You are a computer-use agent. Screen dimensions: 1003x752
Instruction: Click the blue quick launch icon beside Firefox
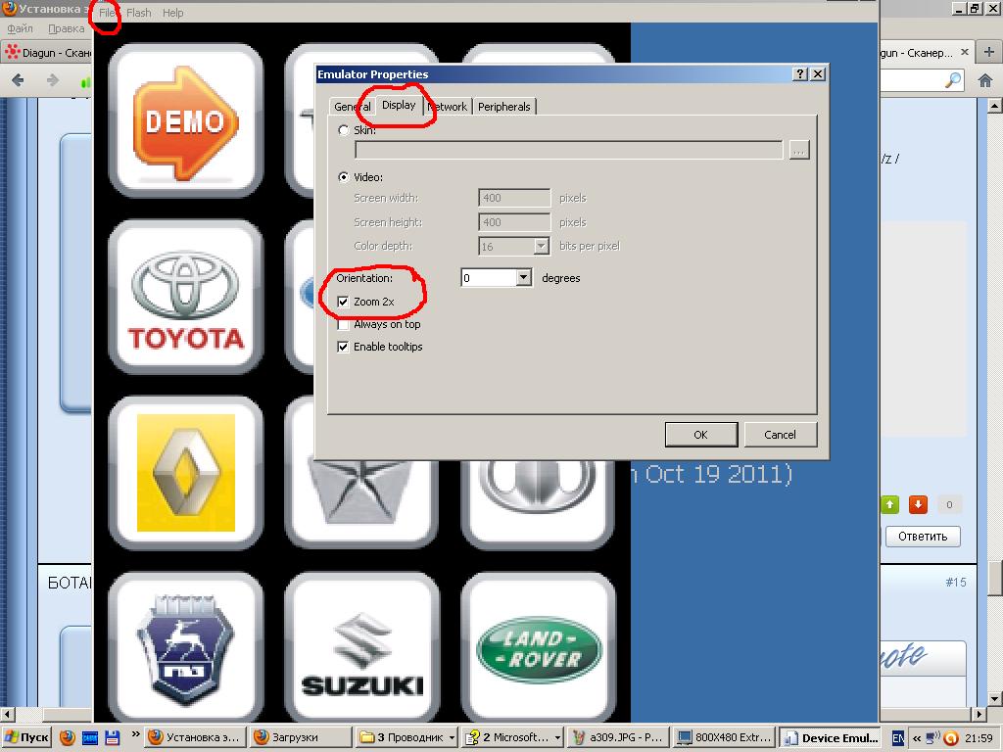[x=89, y=737]
